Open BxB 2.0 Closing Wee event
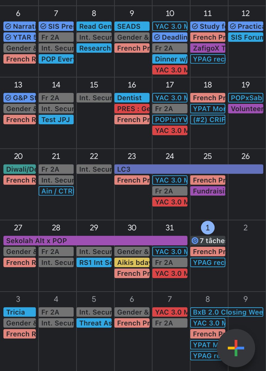Screen dimensions: 266x371 point(227,312)
